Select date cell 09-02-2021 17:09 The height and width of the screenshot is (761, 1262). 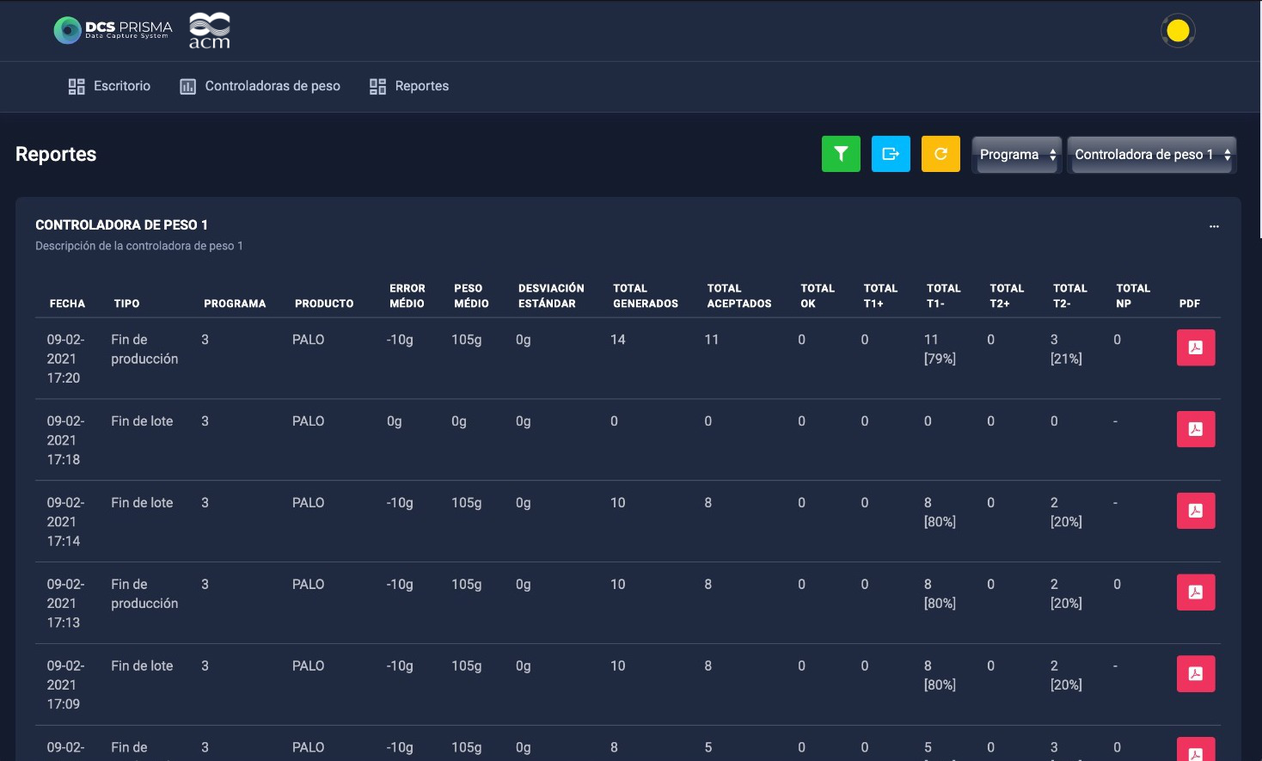click(x=65, y=685)
